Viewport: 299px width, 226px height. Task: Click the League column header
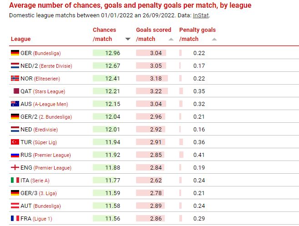[x=20, y=39]
